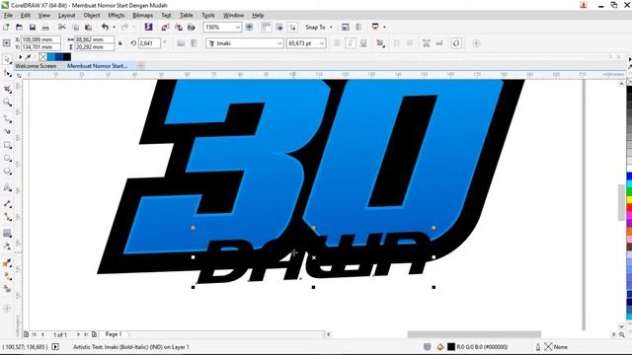
Task: Toggle the show grid button
Action: pos(279,27)
